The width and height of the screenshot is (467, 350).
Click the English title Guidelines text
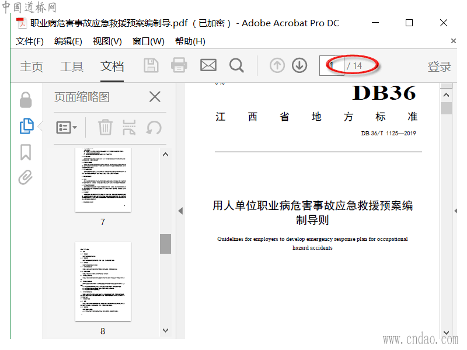tap(312, 243)
